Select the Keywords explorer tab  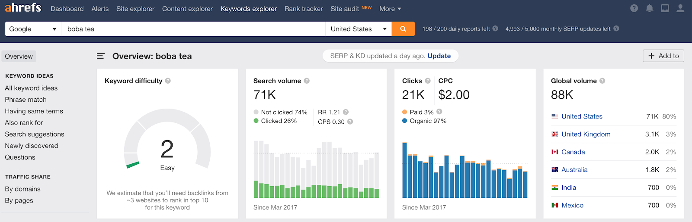[249, 9]
